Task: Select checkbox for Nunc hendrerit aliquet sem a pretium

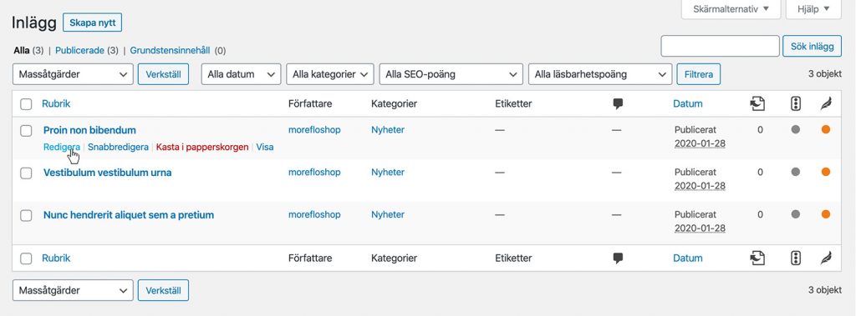Action: pyautogui.click(x=26, y=216)
